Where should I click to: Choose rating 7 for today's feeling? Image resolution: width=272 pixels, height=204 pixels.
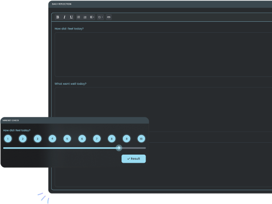tap(97, 138)
